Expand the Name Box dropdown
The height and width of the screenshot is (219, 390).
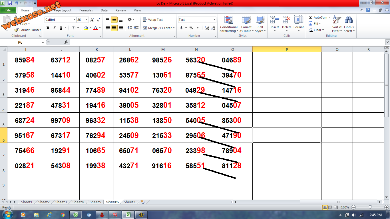coord(43,42)
